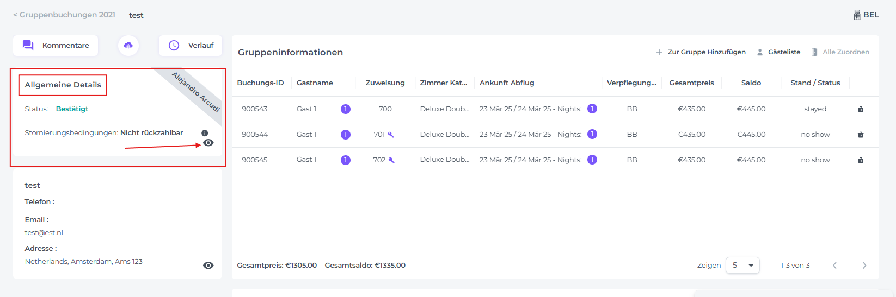This screenshot has height=297, width=896.
Task: Toggle eye icon in Allgemeine Details
Action: tap(208, 143)
